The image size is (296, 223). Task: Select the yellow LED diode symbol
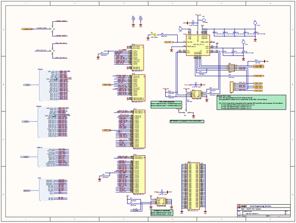(154, 35)
